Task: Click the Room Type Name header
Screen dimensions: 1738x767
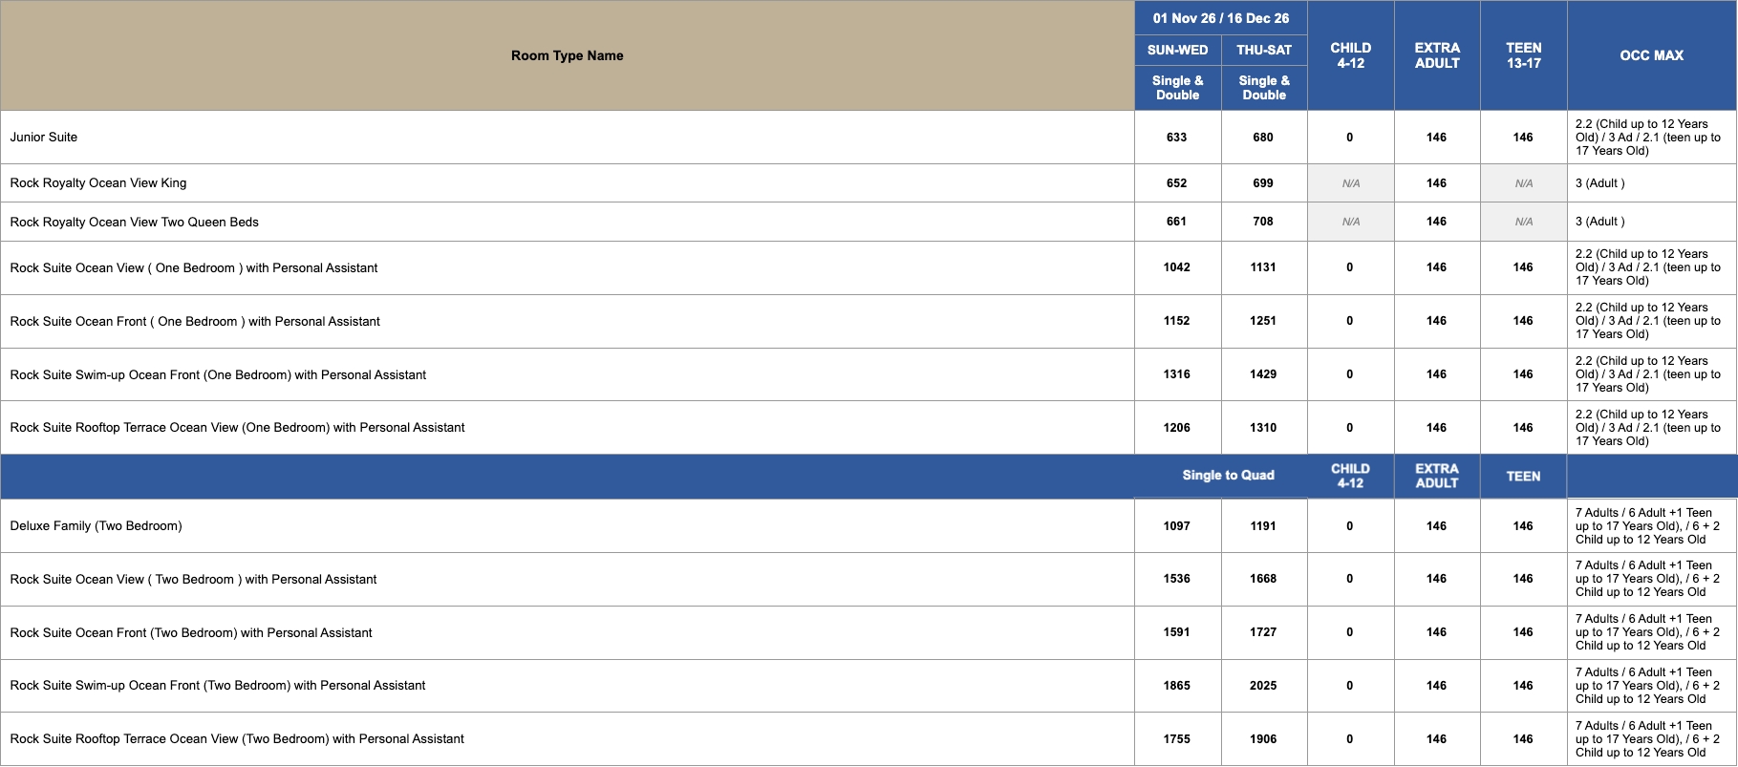Action: coord(567,55)
